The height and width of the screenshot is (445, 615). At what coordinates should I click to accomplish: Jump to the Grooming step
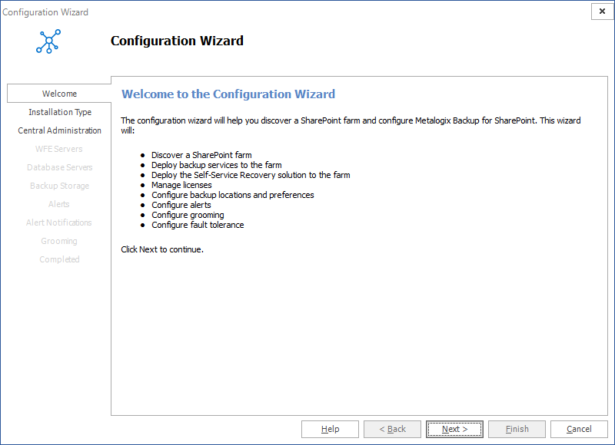pos(59,241)
